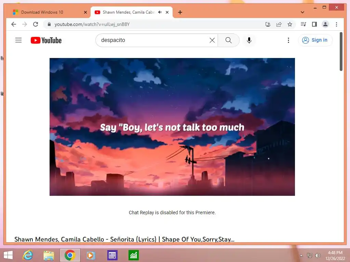Click the browser back arrow

tap(14, 24)
